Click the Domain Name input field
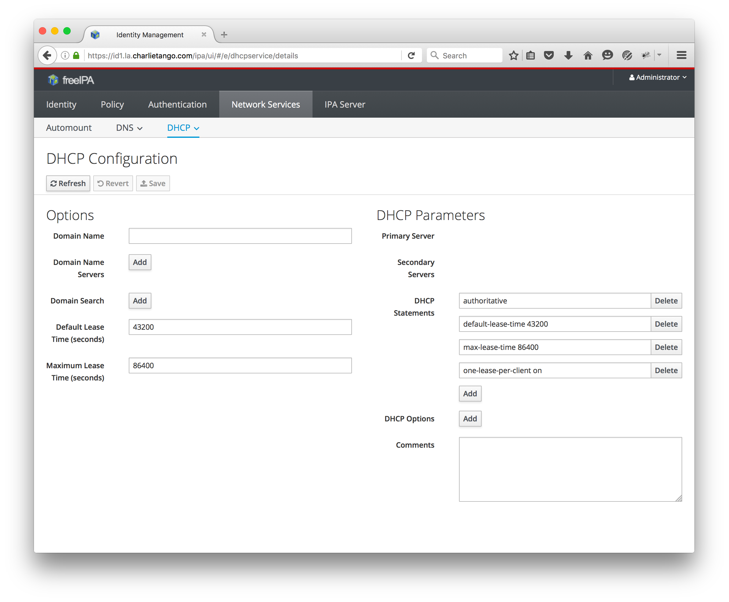729x602 pixels. pos(240,236)
